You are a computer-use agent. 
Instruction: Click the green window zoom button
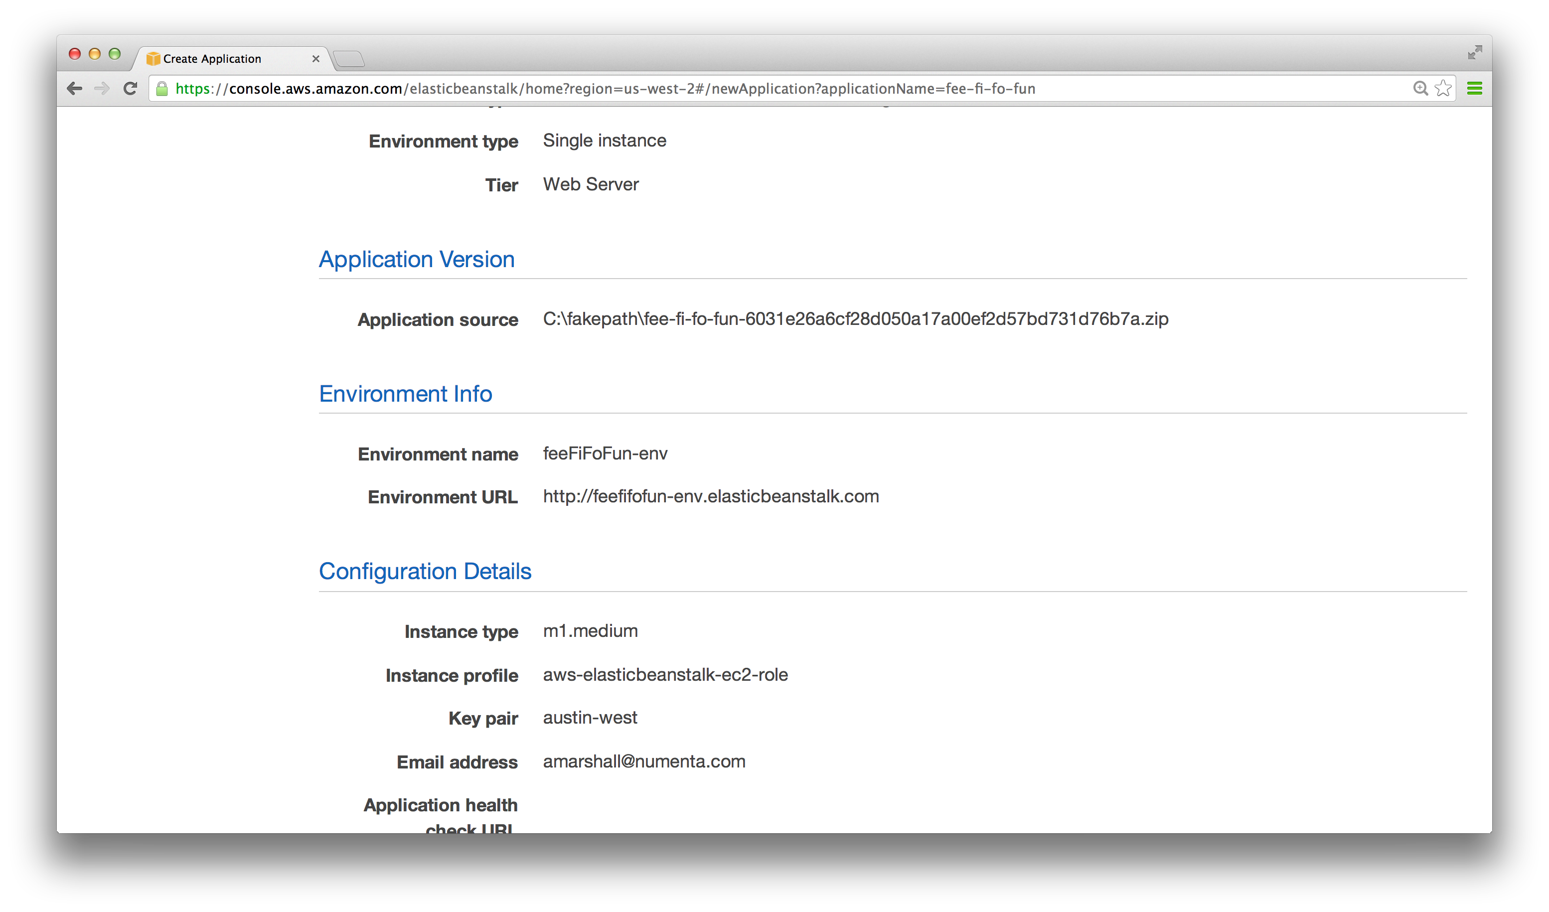pos(114,54)
